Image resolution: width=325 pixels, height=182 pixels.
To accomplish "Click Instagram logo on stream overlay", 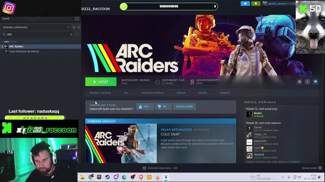I will click(9, 8).
